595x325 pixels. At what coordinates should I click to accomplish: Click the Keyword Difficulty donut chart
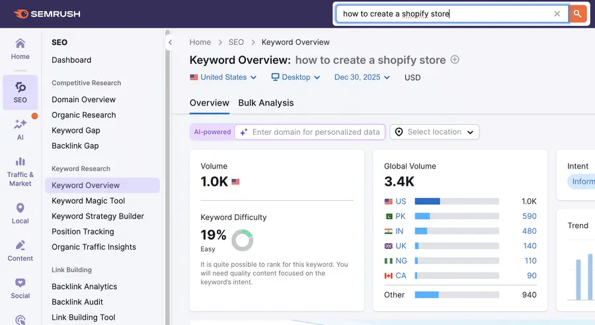242,240
